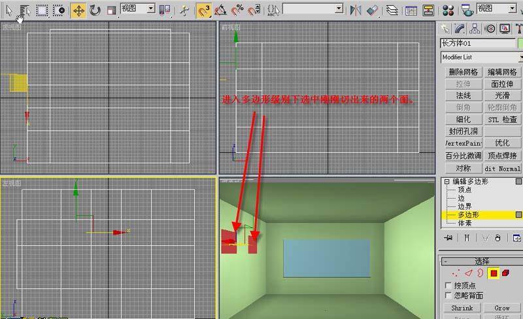Viewport: 523px width, 319px height.
Task: Select the 边 sub-object level
Action: click(x=461, y=198)
